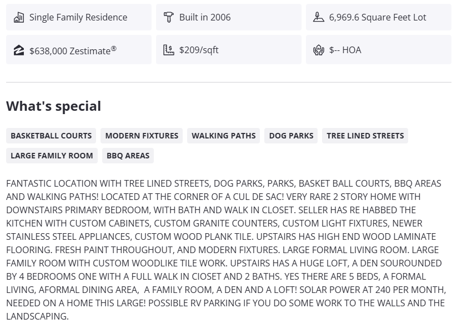
Task: Select the MODERN FIXTURES tag
Action: (142, 136)
